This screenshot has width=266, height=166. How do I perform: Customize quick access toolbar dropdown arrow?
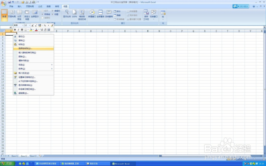tap(38, 2)
